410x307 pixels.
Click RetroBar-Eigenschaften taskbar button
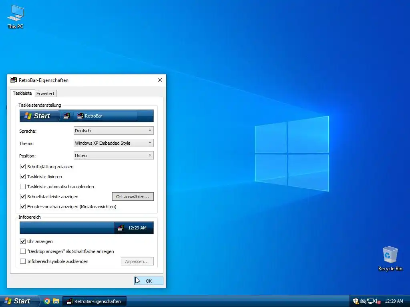(x=94, y=301)
